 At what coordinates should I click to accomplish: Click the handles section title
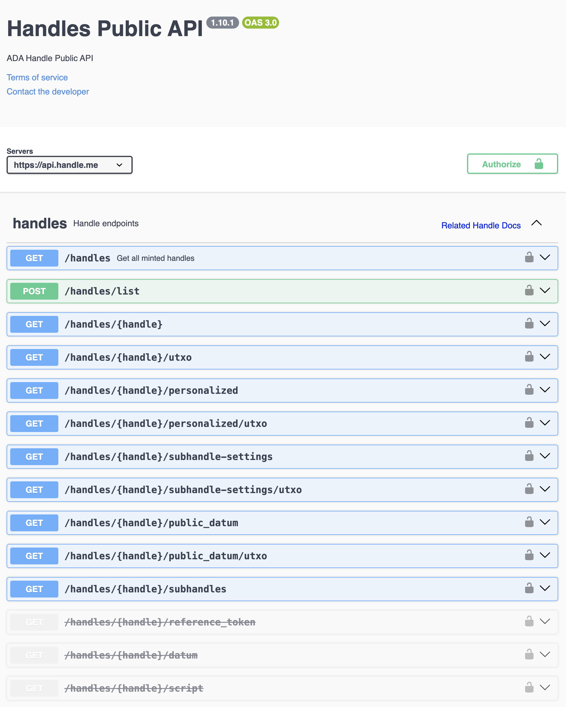pyautogui.click(x=40, y=223)
